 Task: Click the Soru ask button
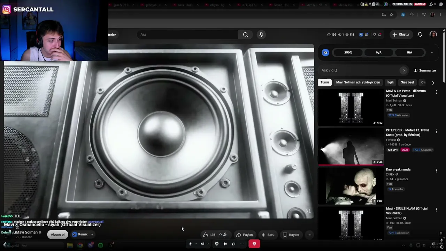(x=268, y=235)
